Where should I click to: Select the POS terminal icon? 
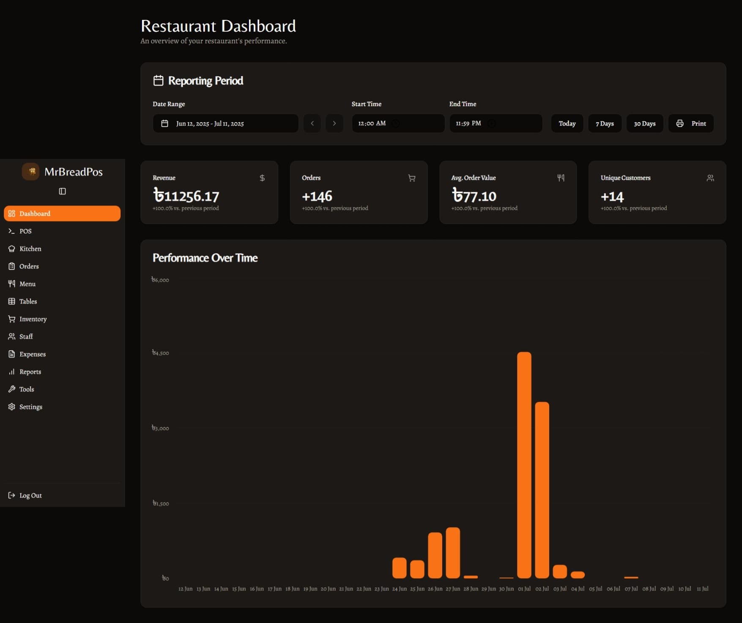[x=11, y=231]
